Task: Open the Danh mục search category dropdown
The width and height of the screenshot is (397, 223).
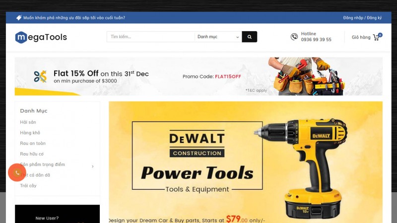Action: [x=218, y=37]
